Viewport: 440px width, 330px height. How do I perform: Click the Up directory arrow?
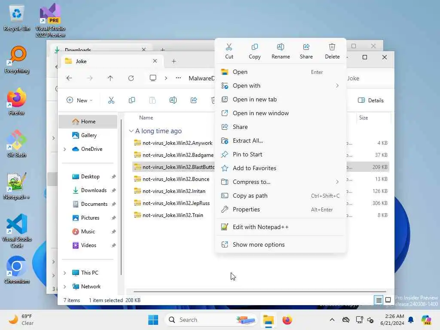pos(110,78)
